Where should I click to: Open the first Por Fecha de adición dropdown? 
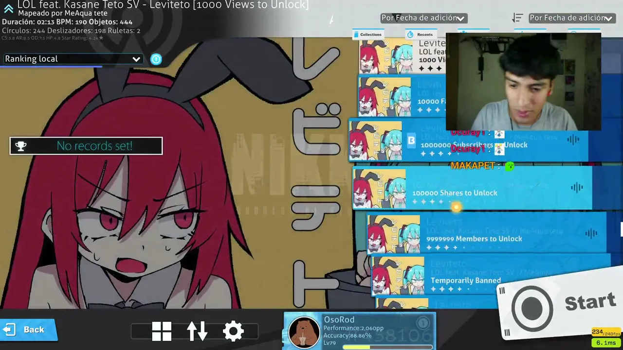(423, 18)
